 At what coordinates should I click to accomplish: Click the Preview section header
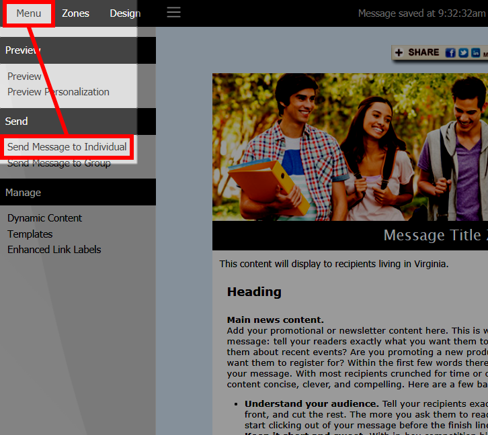(78, 50)
